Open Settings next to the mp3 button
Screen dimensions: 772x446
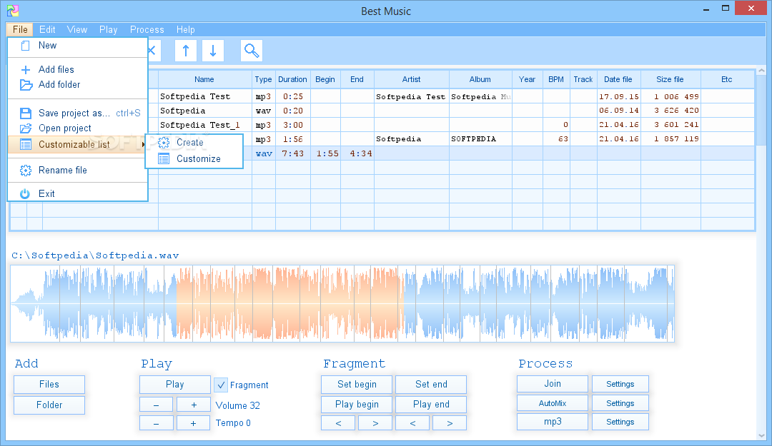point(620,422)
